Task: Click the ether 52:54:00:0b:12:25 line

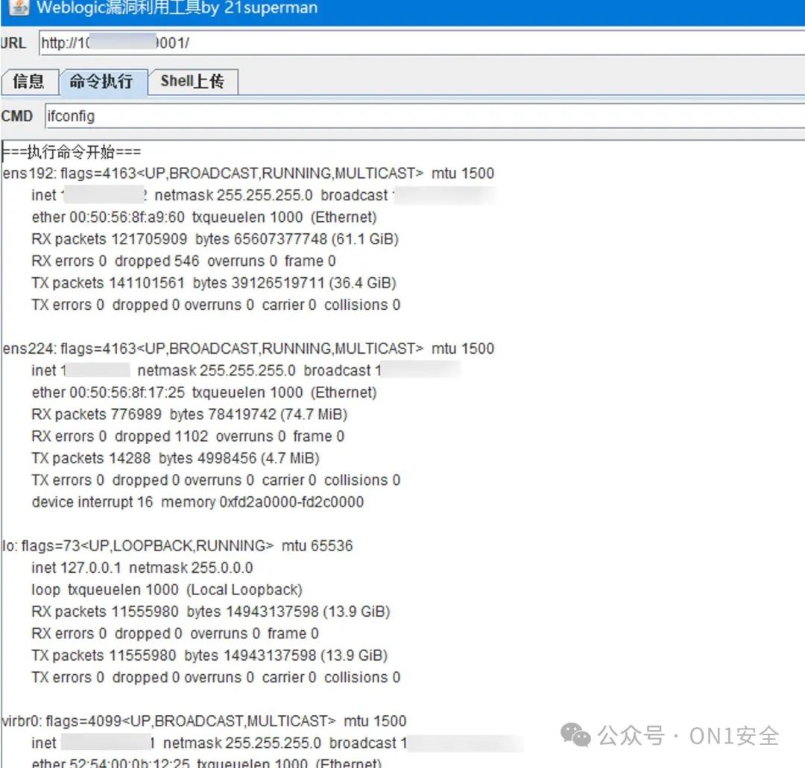Action: 206,763
